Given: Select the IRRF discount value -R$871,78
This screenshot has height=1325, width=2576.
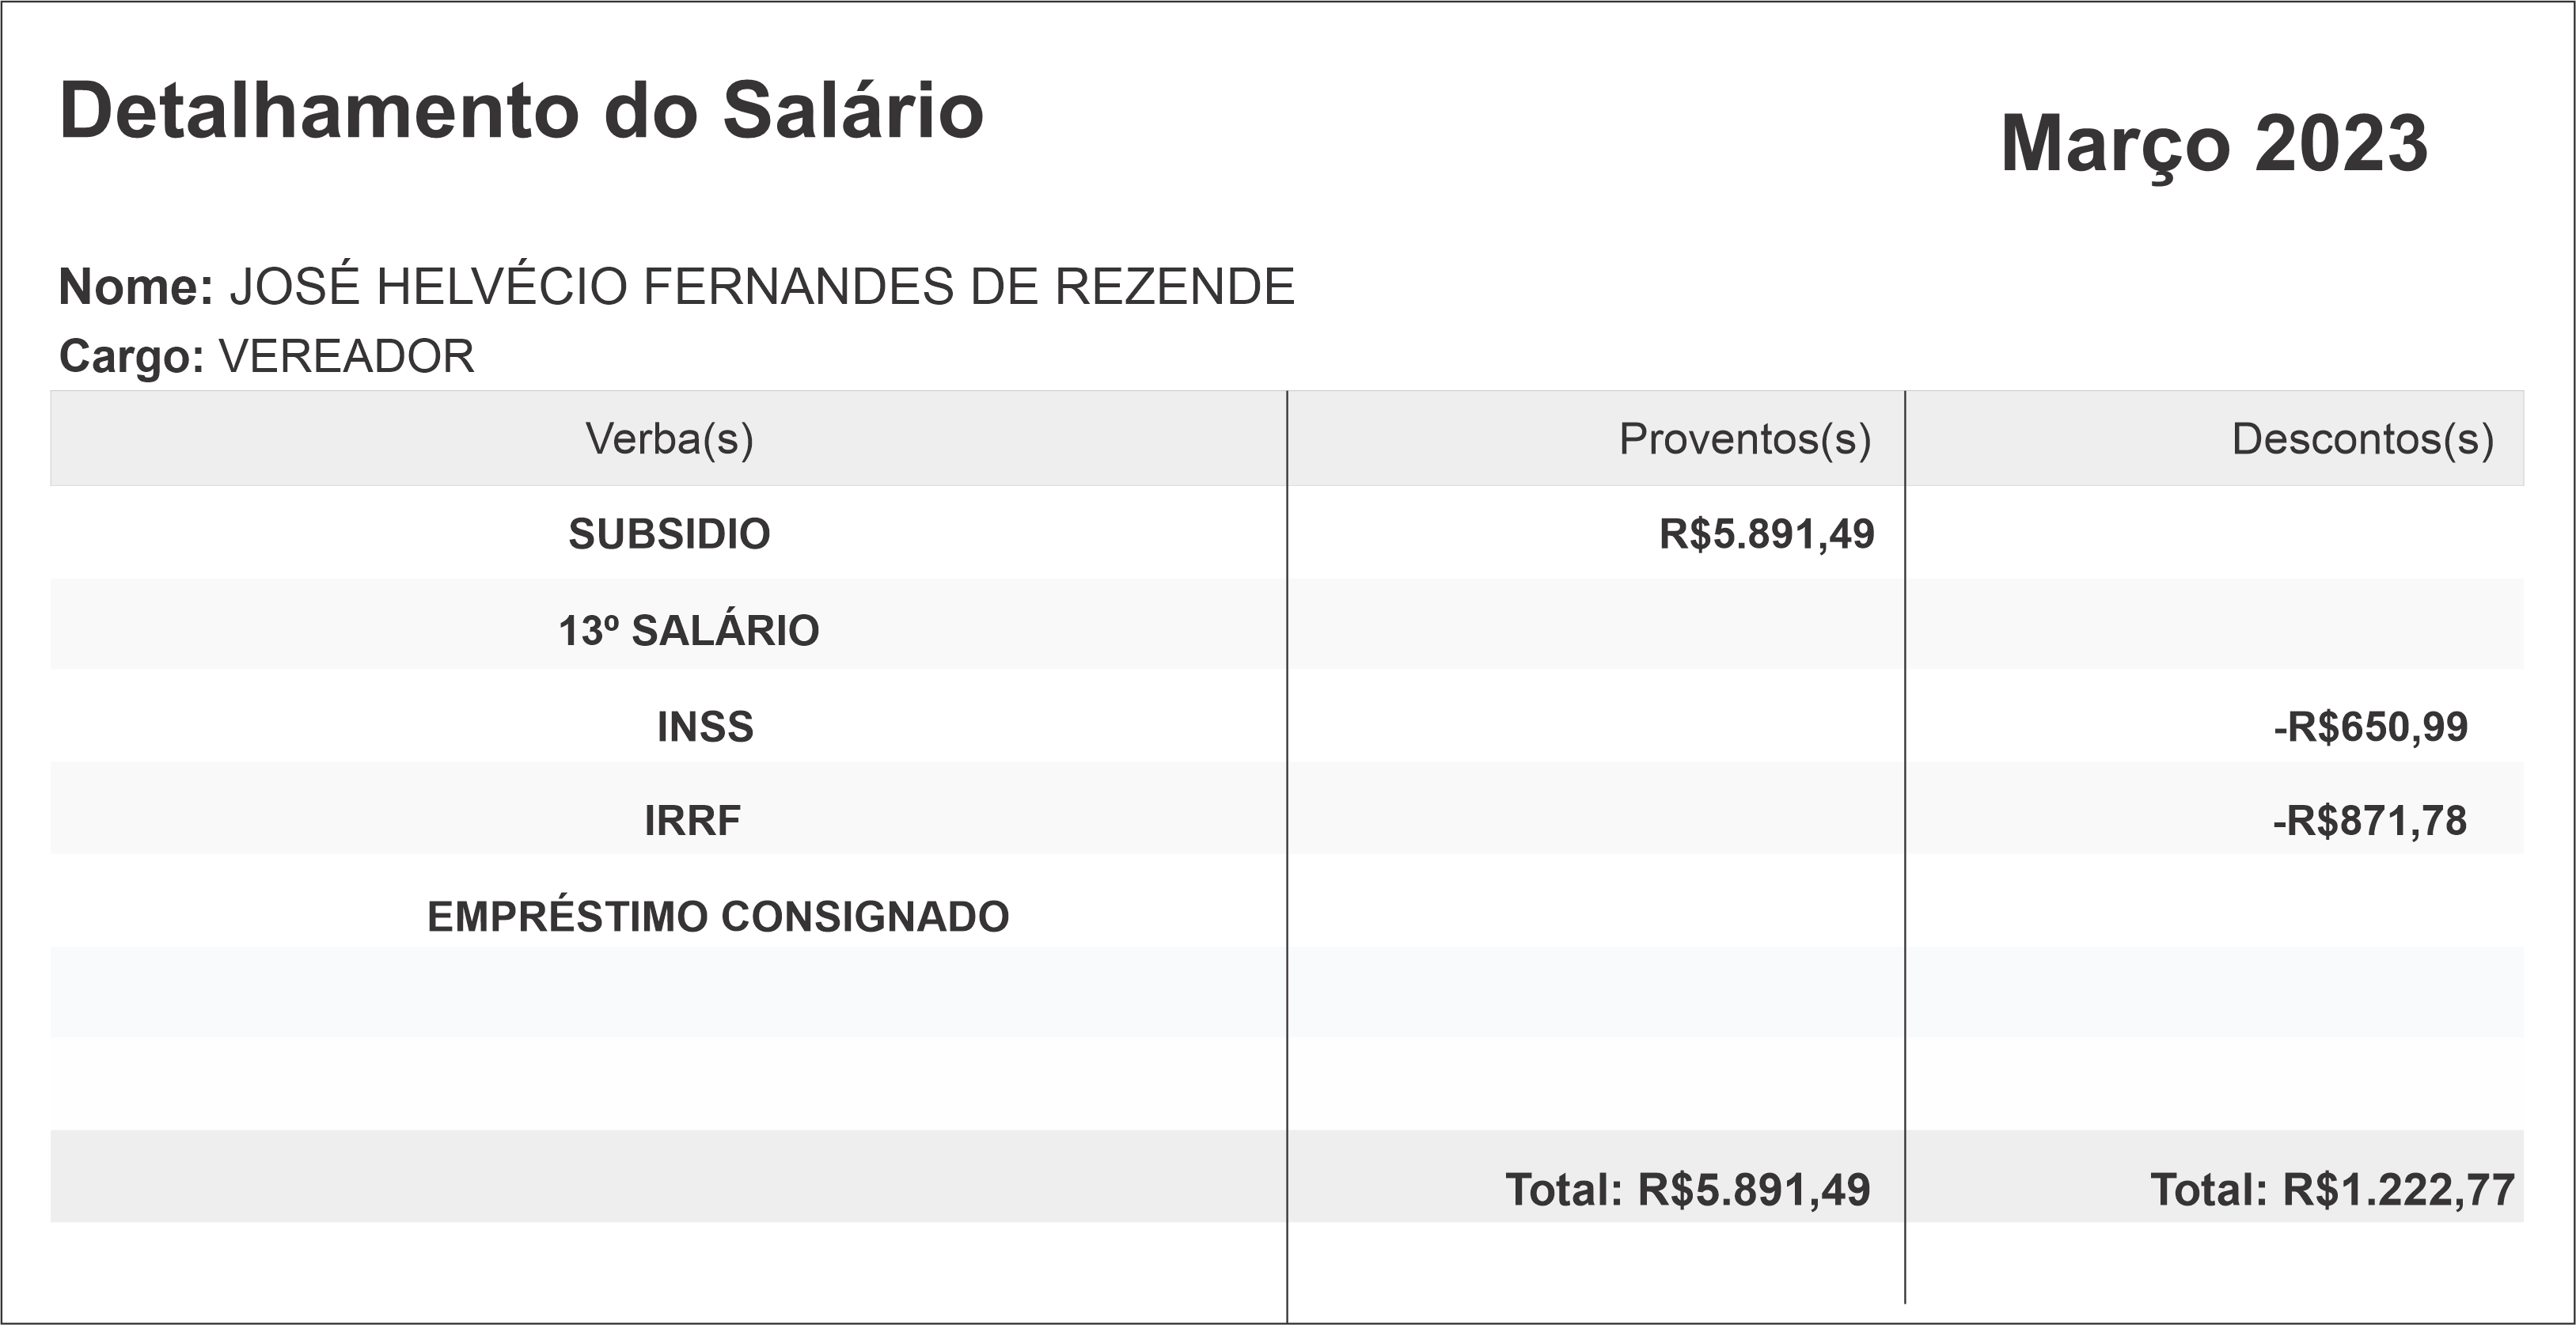Looking at the screenshot, I should click(x=2369, y=821).
